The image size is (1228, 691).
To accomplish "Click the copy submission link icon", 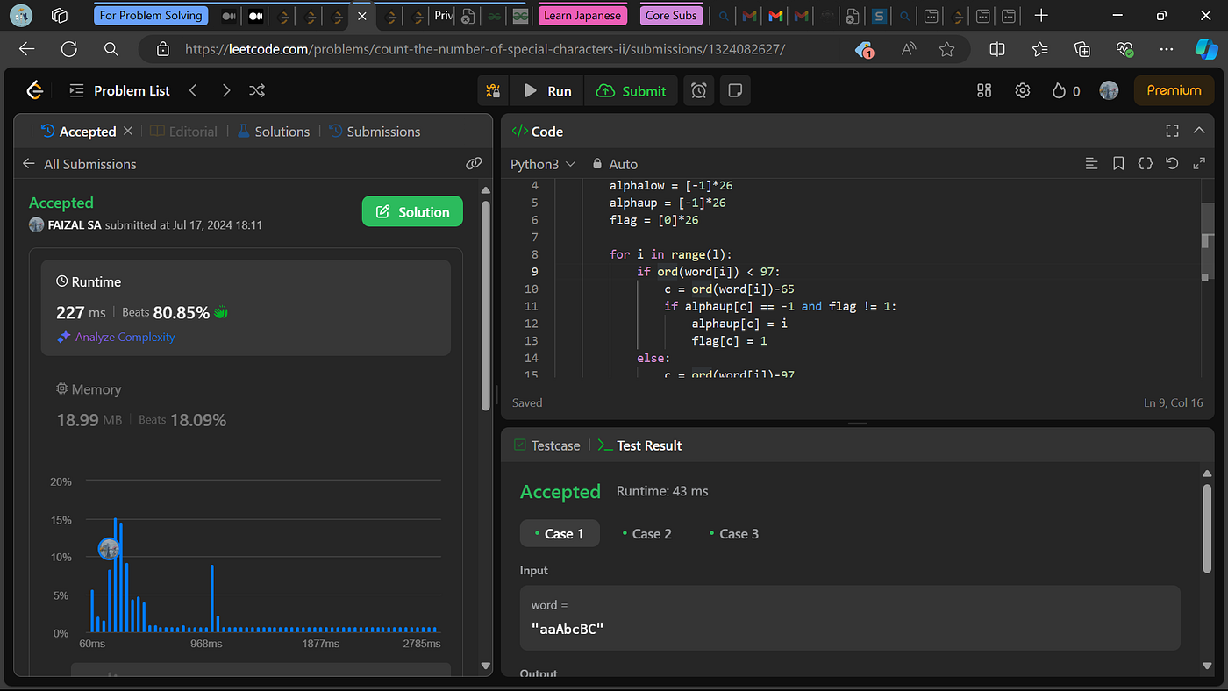I will pyautogui.click(x=474, y=163).
